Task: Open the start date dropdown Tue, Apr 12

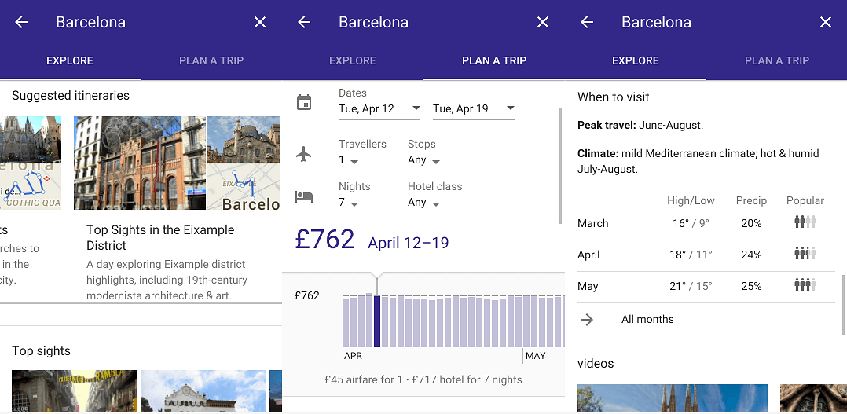Action: point(379,109)
